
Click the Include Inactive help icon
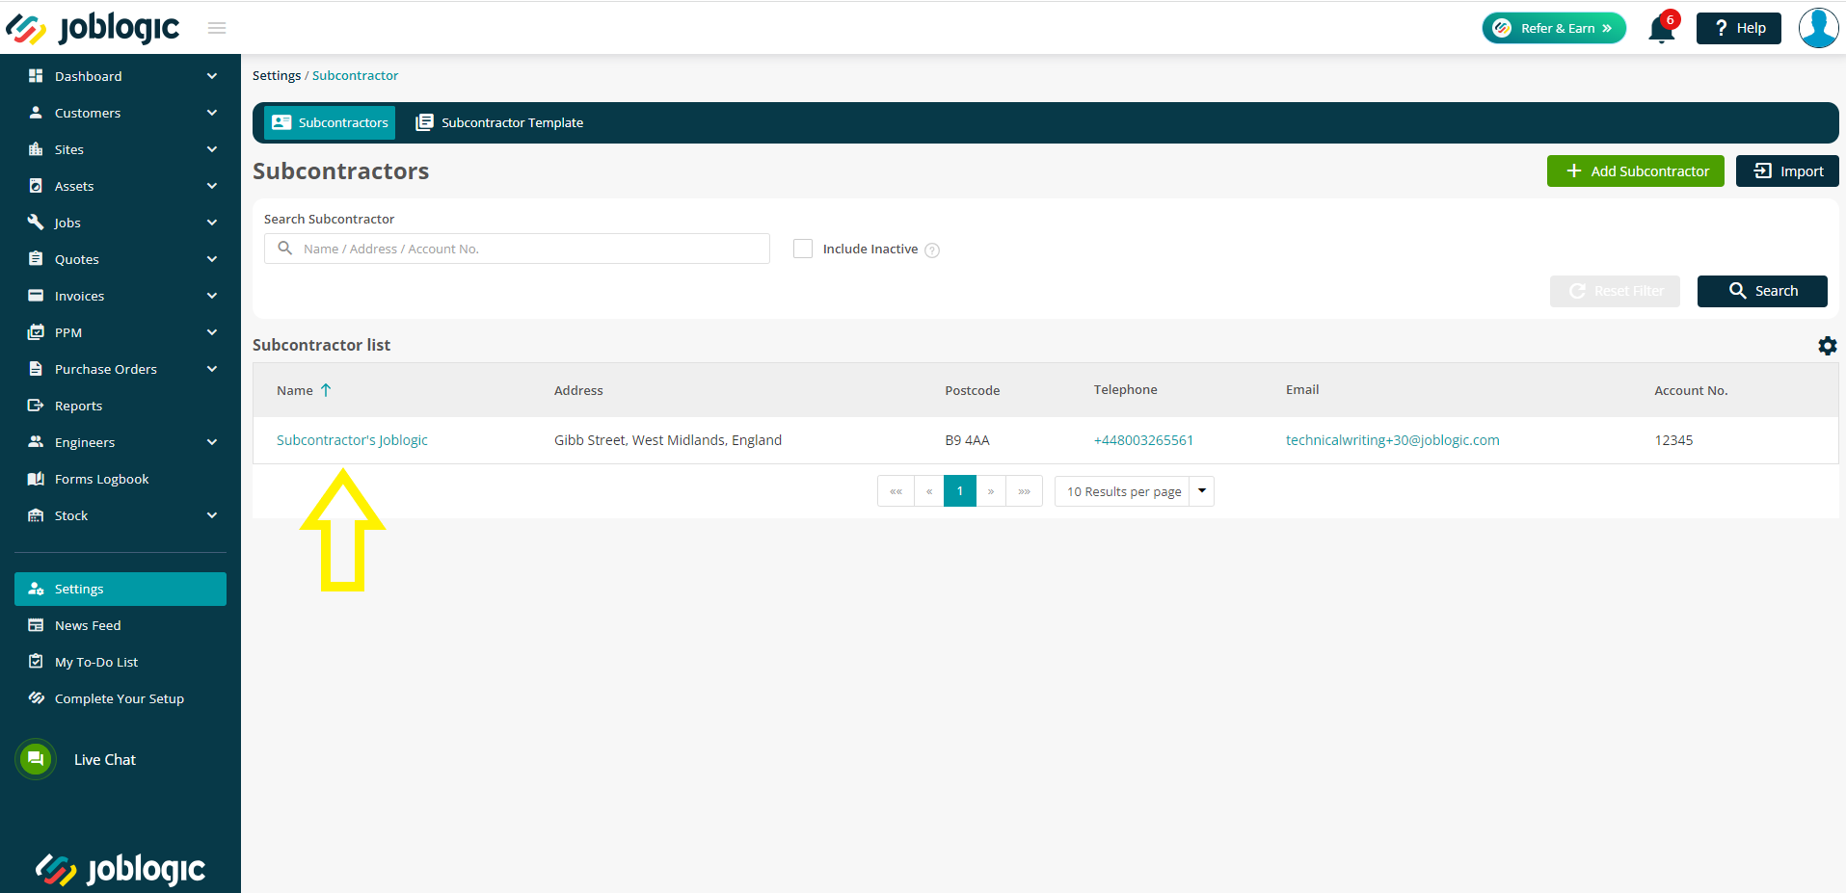tap(932, 250)
